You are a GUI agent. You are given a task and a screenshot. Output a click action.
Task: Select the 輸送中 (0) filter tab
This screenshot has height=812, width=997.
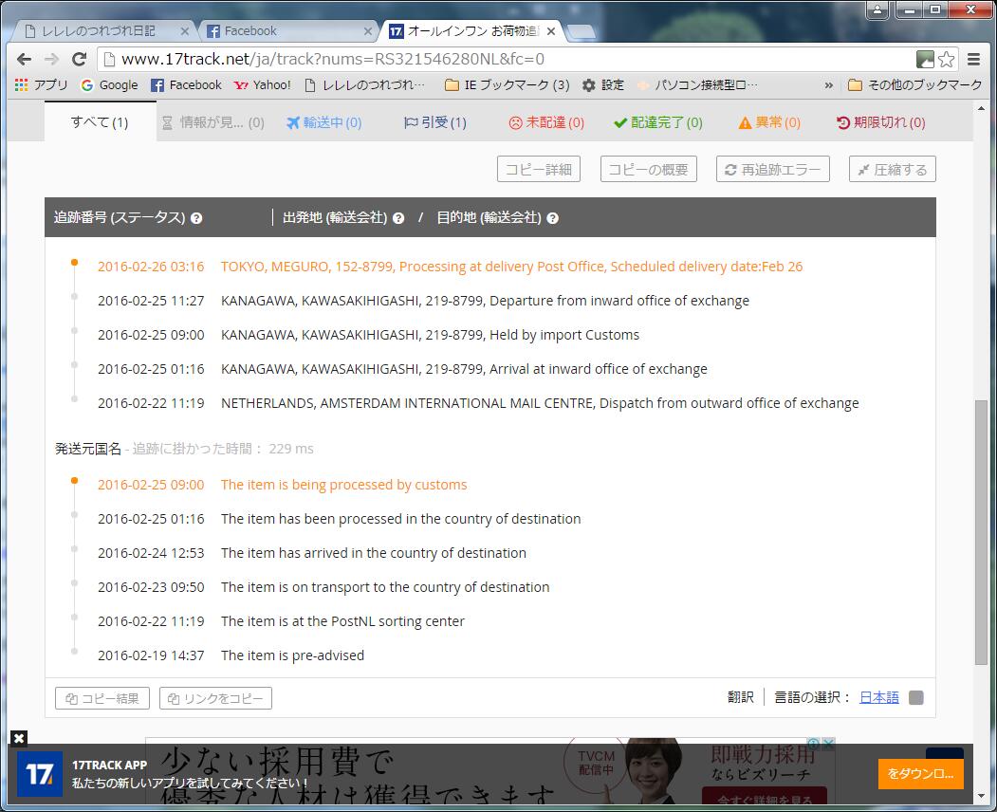coord(323,122)
